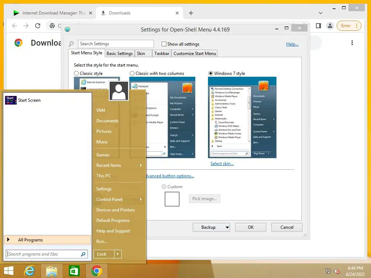The image size is (371, 278).
Task: Open Windows Store from the taskbar
Action: click(x=74, y=271)
